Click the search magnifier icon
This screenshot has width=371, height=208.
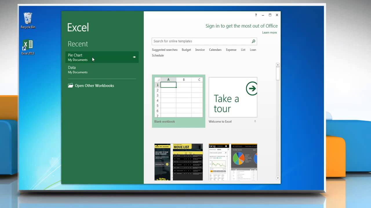253,41
